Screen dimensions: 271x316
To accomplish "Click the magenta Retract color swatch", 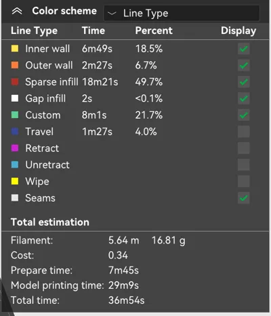I will pos(15,148).
